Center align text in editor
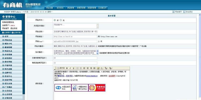The image size is (201, 100). [x=88, y=68]
